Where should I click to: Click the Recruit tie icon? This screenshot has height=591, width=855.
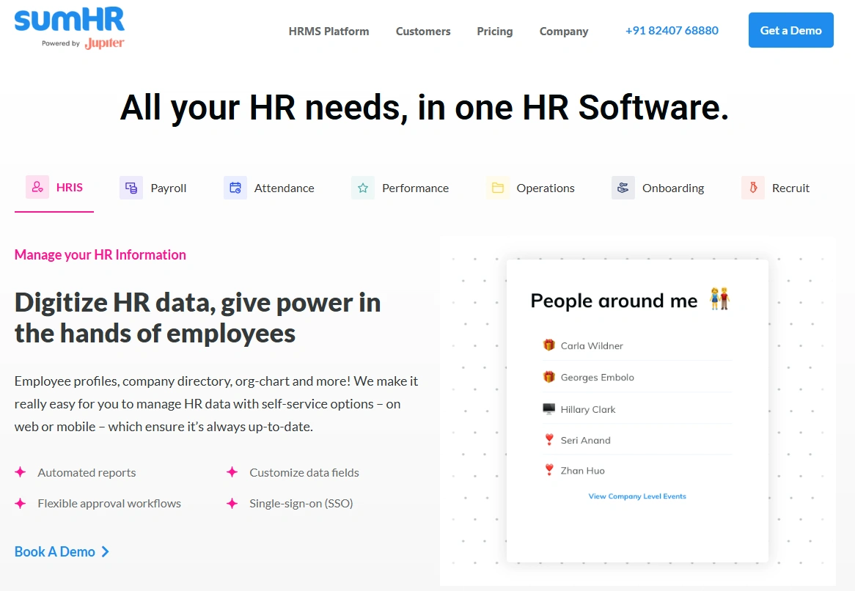tap(752, 188)
